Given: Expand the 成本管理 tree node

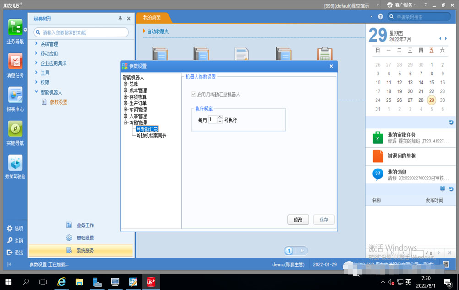Looking at the screenshot, I should point(126,90).
